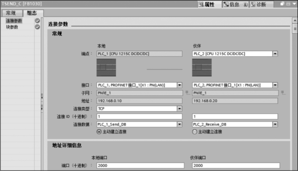Click the vertical scrollbar thumb
The width and height of the screenshot is (298, 171).
pos(295,29)
